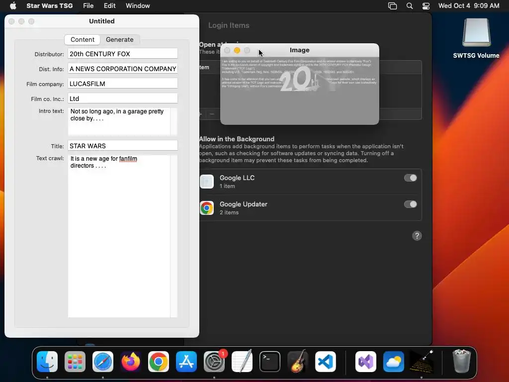The height and width of the screenshot is (382, 509).
Task: Launch Safari from the dock
Action: pos(103,362)
